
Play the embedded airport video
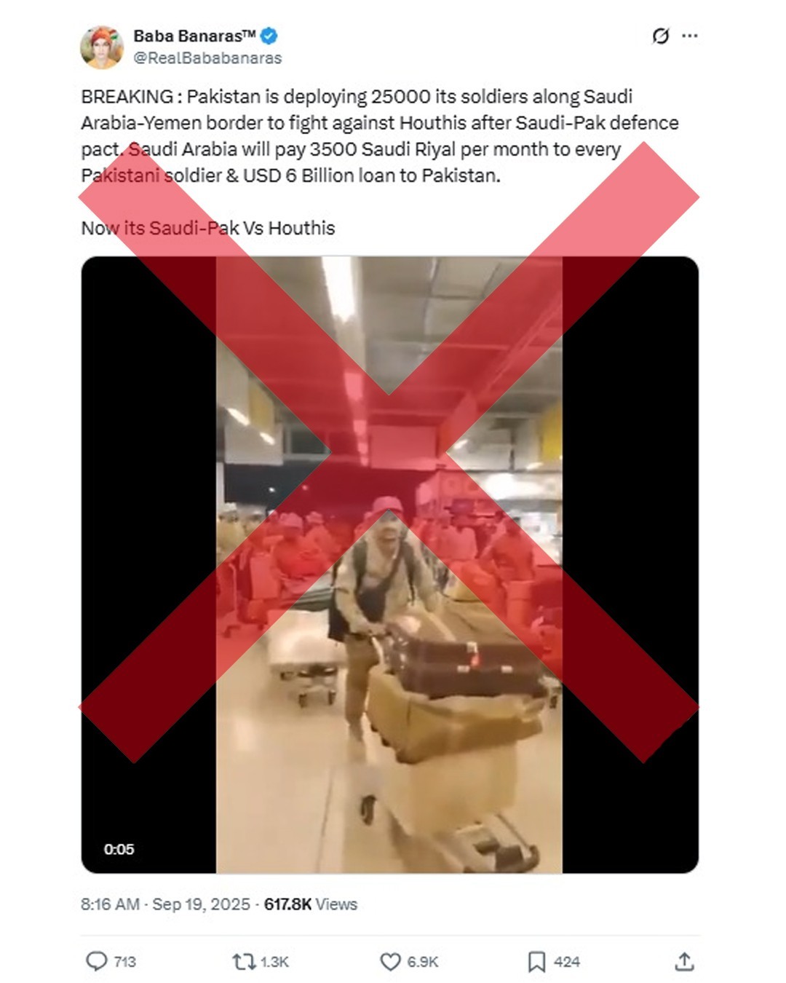coord(389,564)
